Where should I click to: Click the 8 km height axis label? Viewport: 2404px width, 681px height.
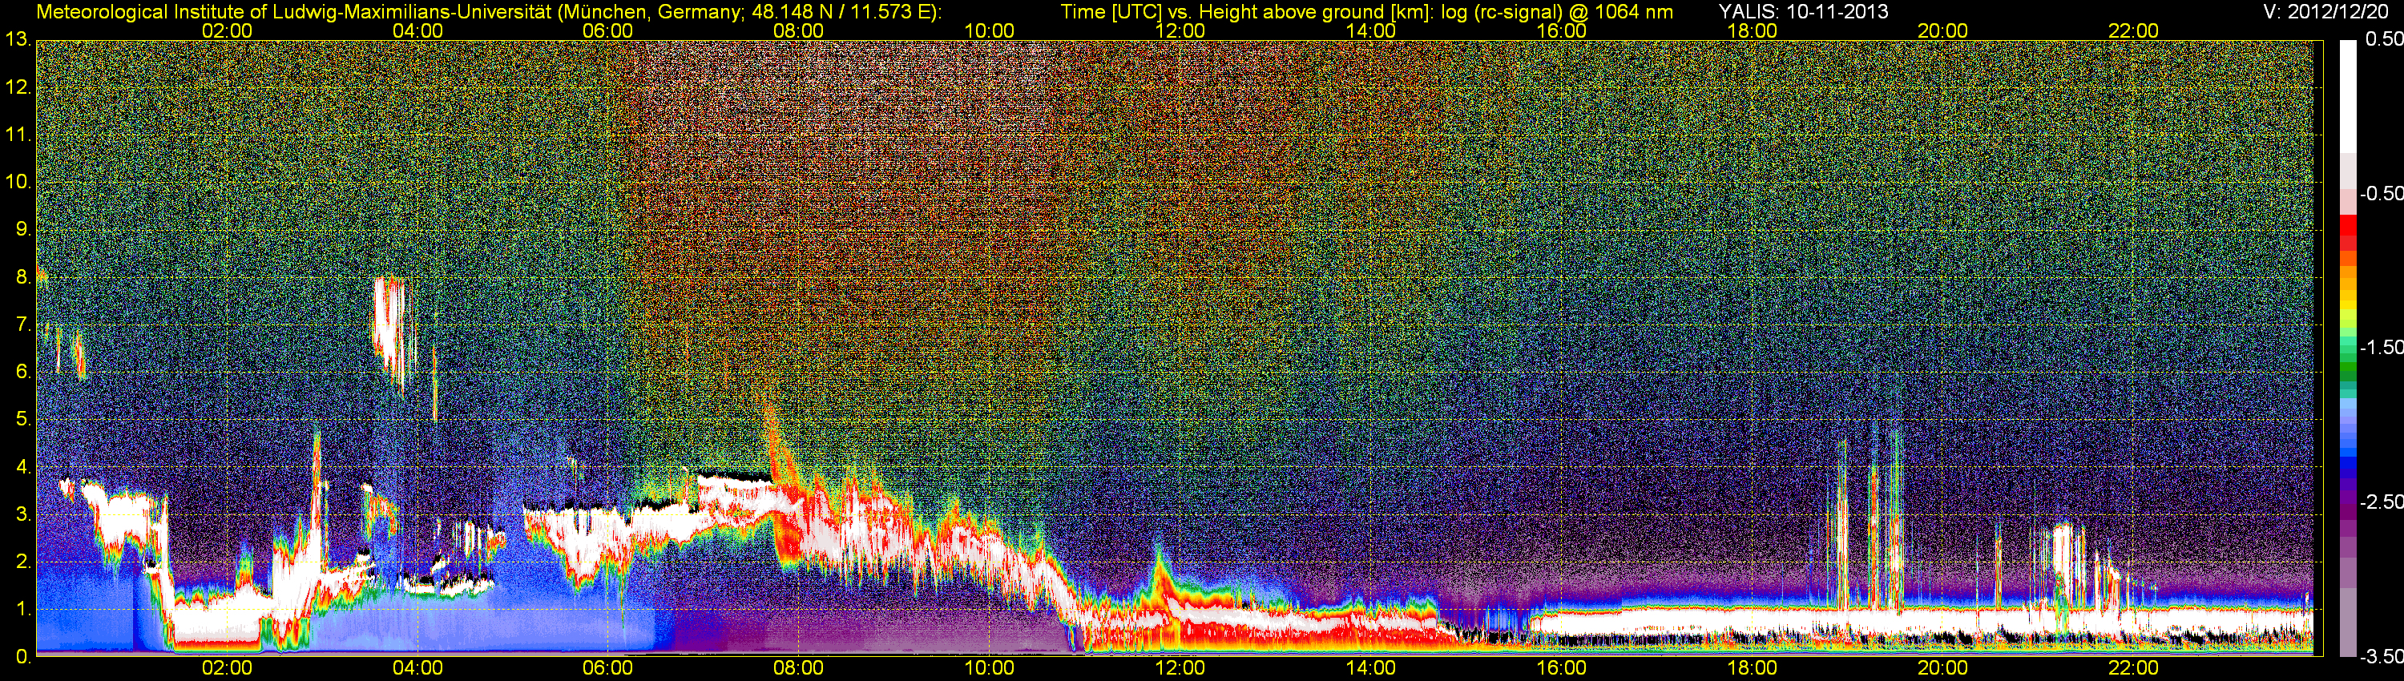pyautogui.click(x=22, y=277)
